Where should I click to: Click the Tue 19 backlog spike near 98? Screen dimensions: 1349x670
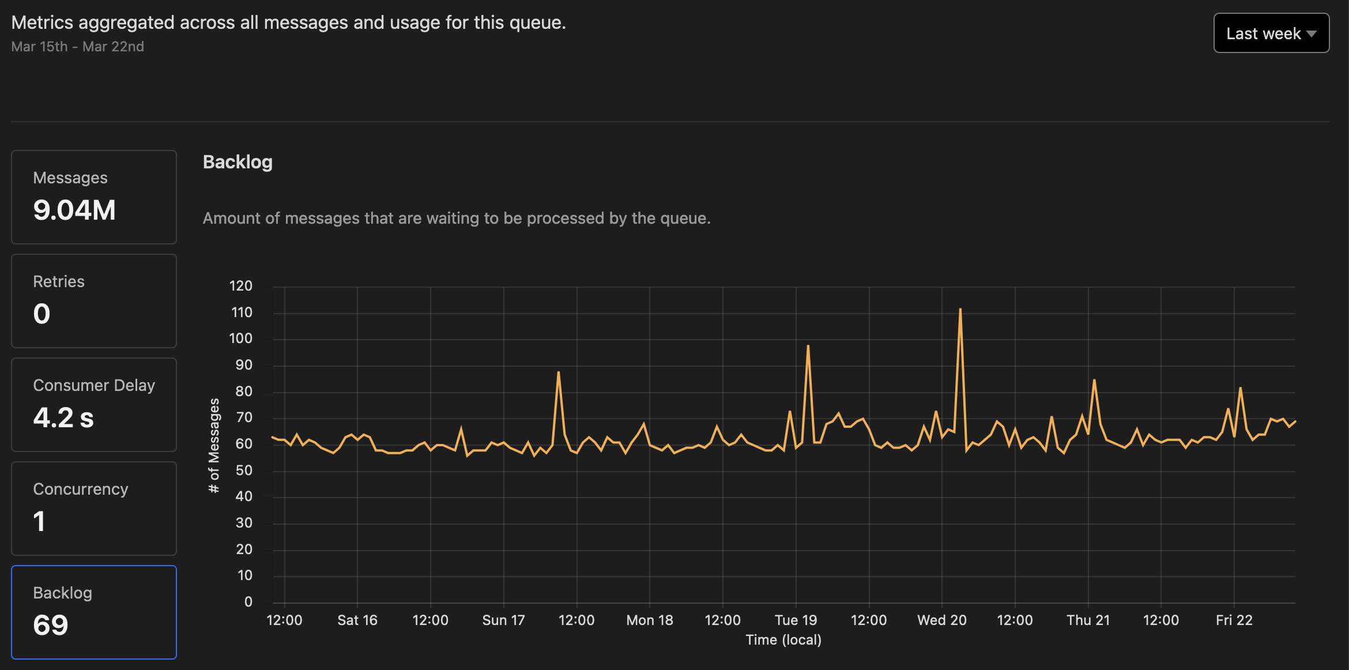(808, 346)
